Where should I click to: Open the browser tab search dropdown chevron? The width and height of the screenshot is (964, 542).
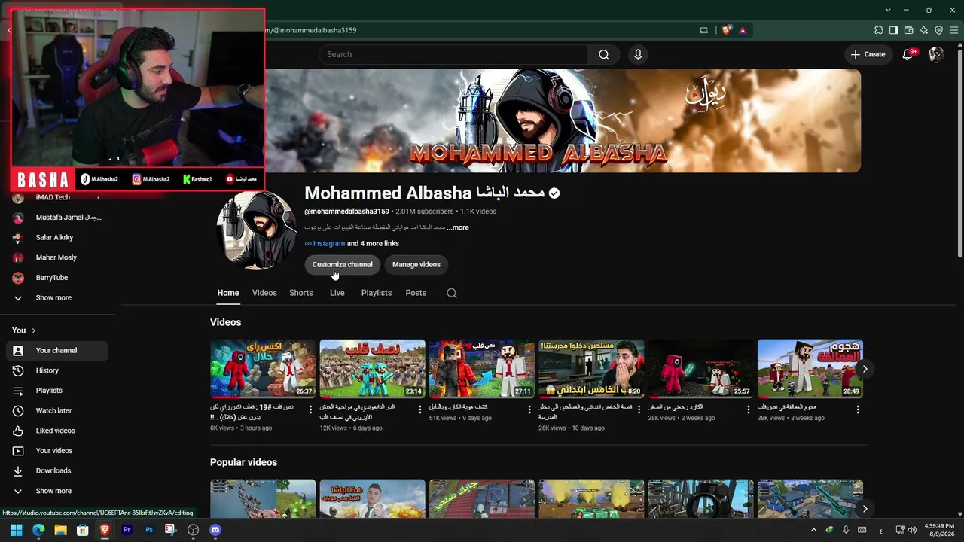[x=889, y=10]
